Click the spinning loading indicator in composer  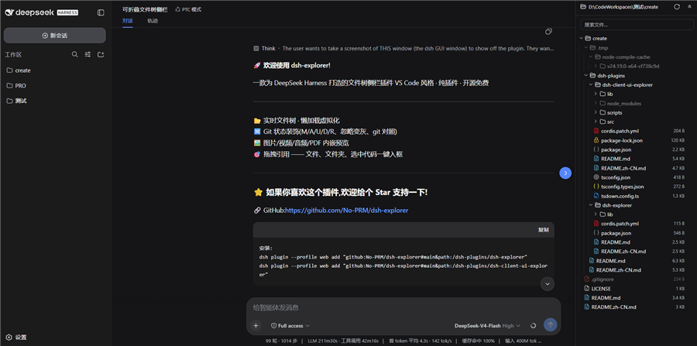(x=533, y=326)
